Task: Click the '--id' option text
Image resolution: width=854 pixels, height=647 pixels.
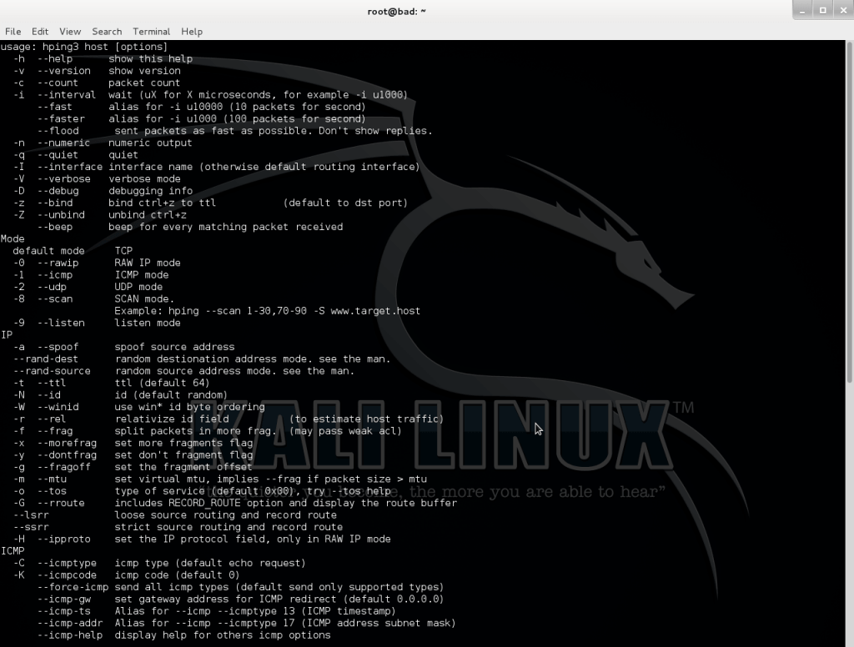Action: pyautogui.click(x=49, y=395)
